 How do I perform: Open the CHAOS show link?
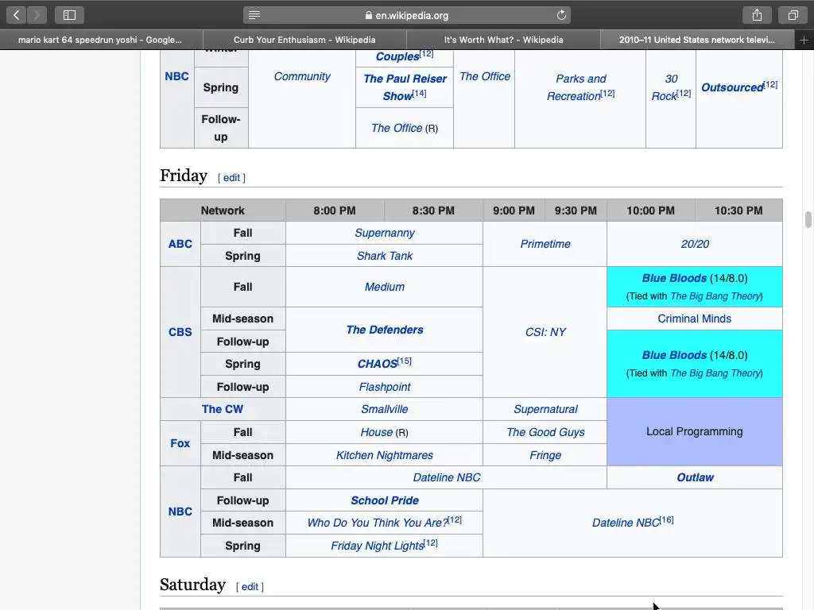point(378,364)
